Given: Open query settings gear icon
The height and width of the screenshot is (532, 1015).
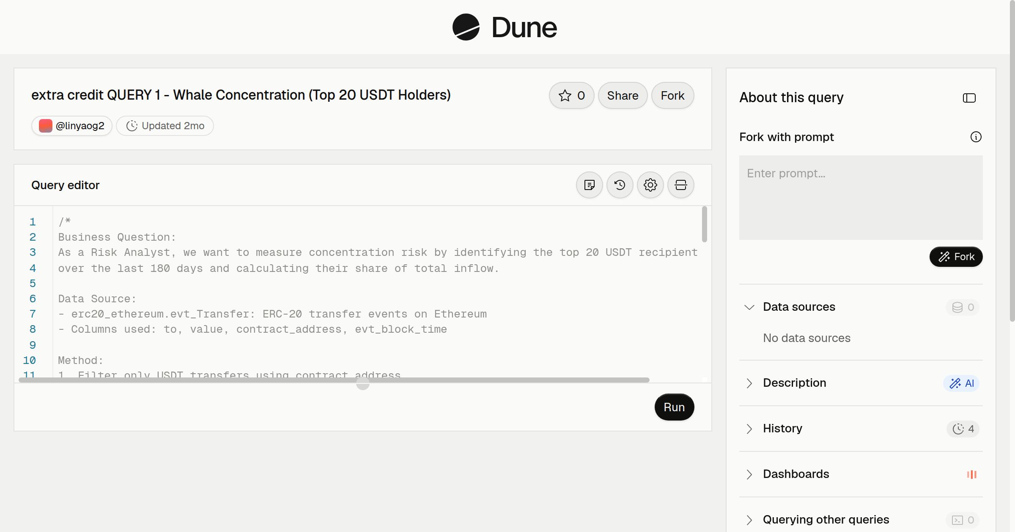Looking at the screenshot, I should click(x=650, y=185).
